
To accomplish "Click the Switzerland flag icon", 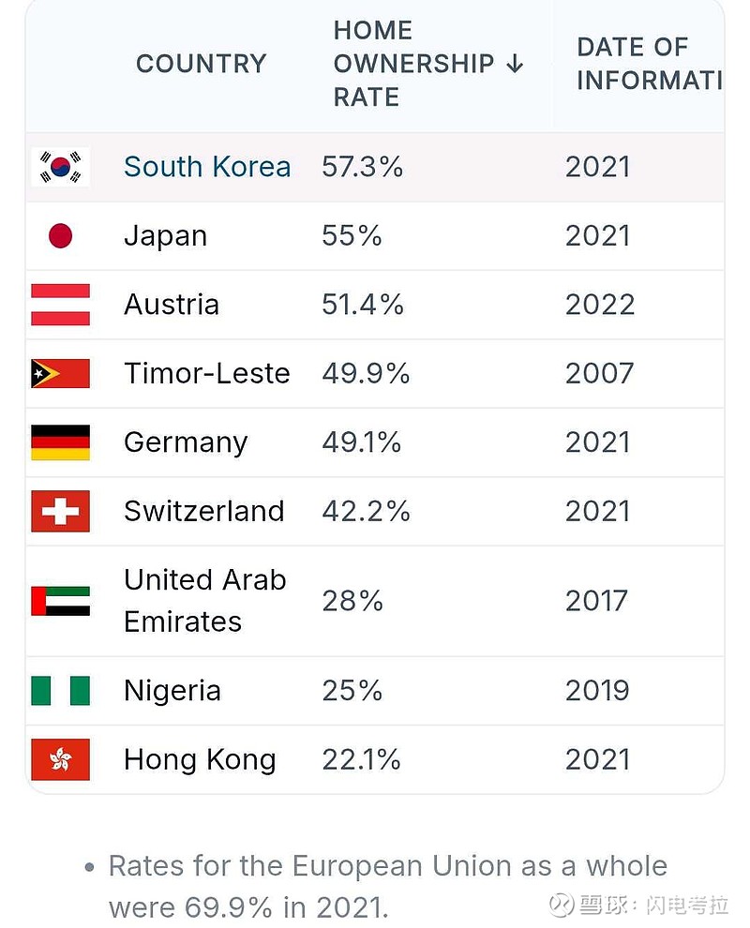I will point(60,511).
